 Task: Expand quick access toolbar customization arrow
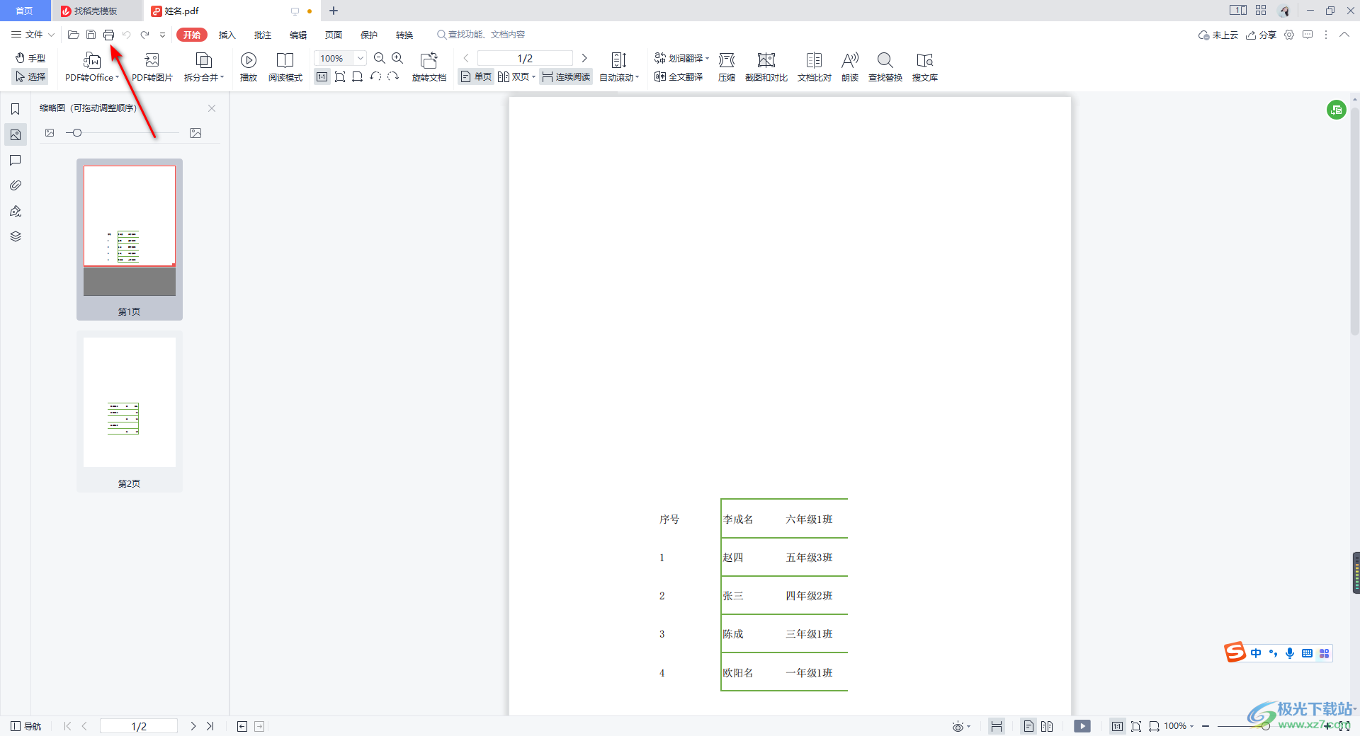tap(162, 35)
